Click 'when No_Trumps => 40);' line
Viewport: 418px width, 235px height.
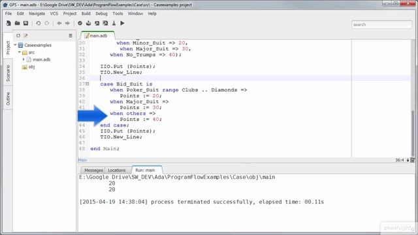click(x=146, y=54)
